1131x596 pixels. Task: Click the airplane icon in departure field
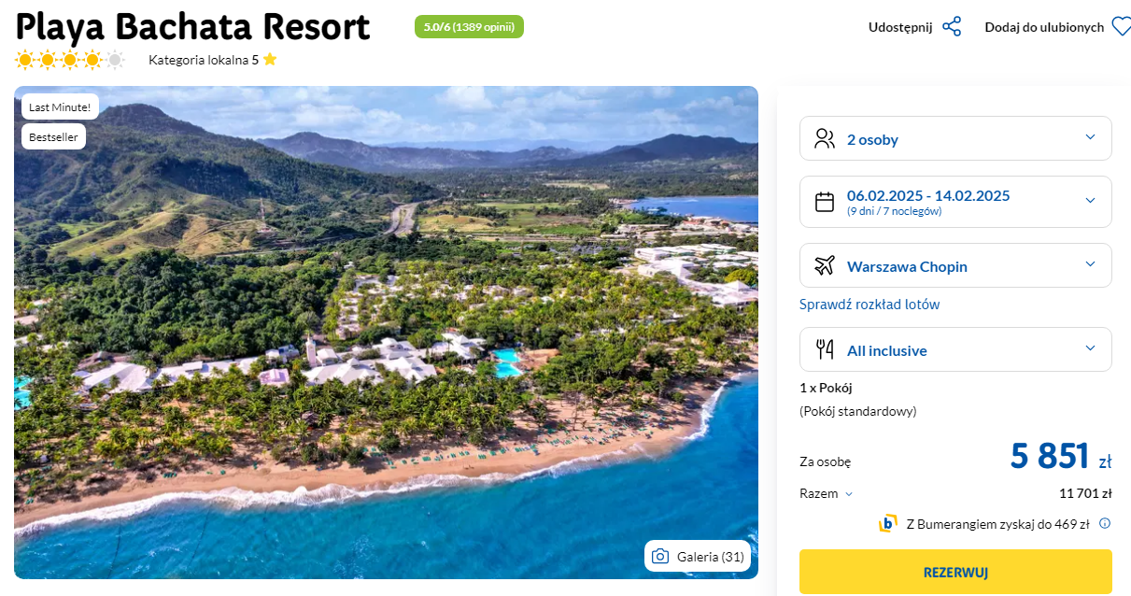coord(825,266)
